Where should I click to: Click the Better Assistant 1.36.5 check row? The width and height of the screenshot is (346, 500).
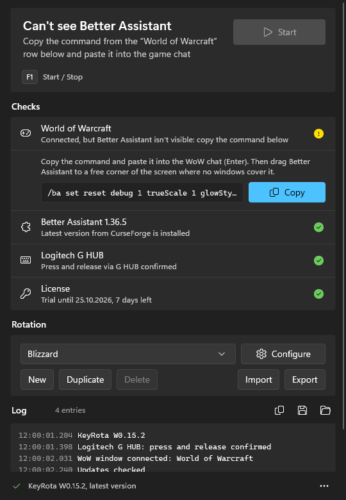coord(173,228)
